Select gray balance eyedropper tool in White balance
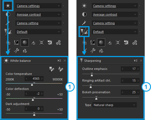The height and width of the screenshot is (120, 151). [x=52, y=69]
